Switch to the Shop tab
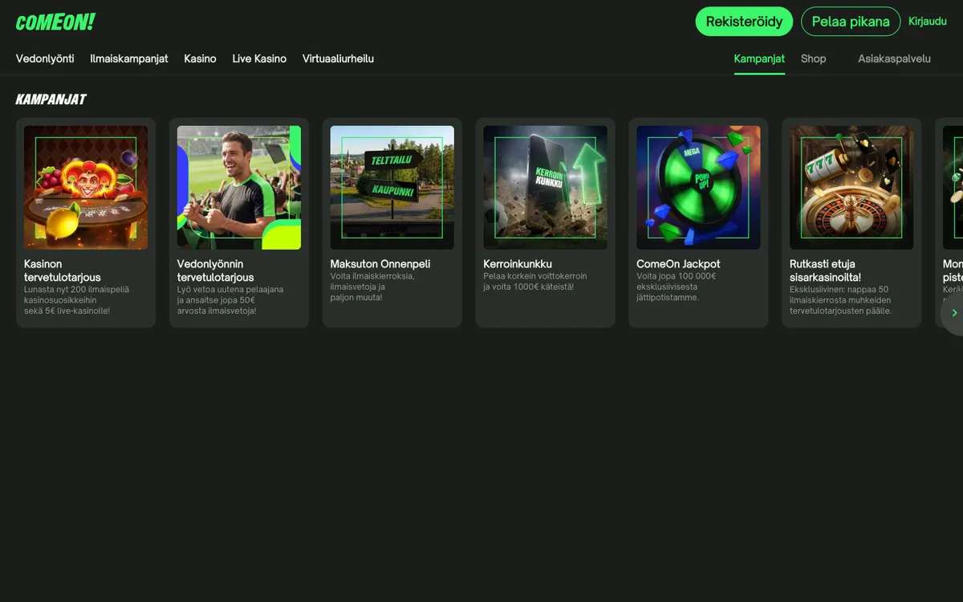Viewport: 963px width, 602px height. pyautogui.click(x=813, y=59)
